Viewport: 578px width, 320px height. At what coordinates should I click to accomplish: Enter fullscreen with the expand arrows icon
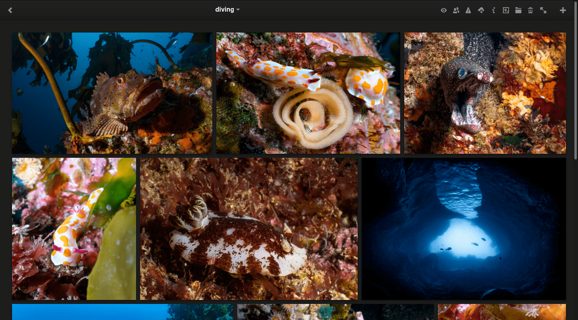pos(543,10)
